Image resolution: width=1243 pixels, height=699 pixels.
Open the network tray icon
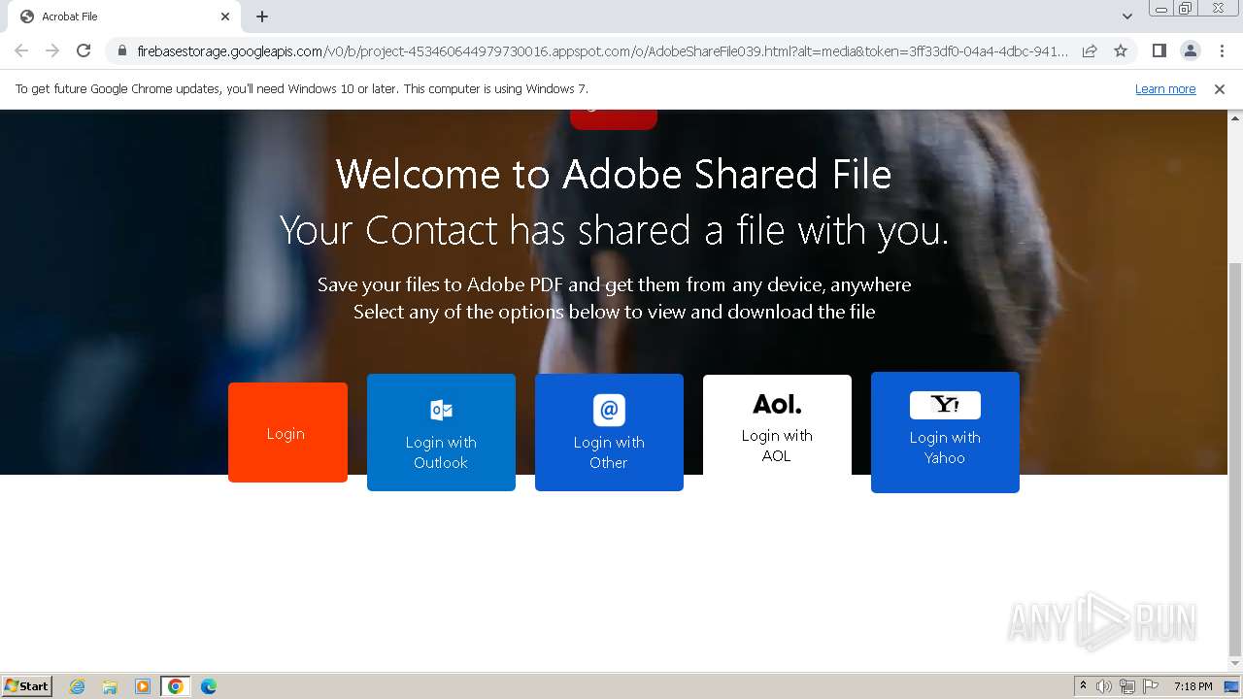(x=1127, y=686)
